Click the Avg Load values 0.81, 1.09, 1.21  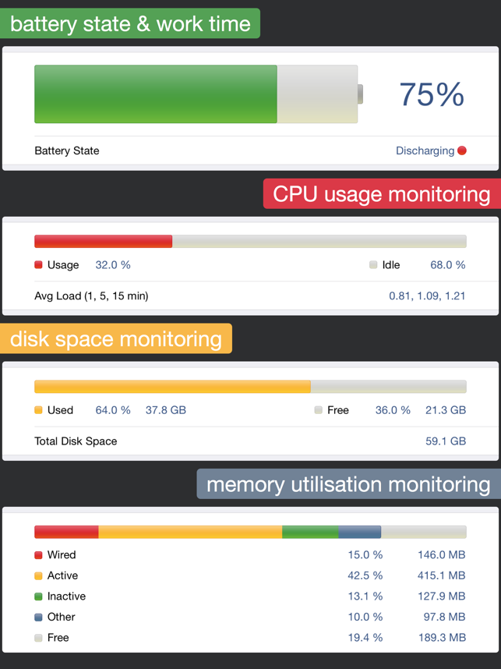[x=427, y=296]
